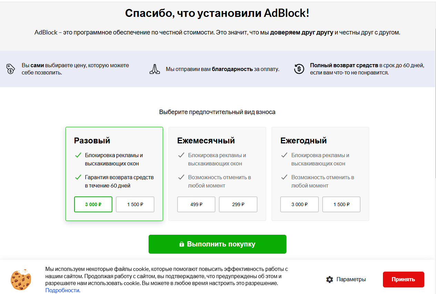Select 3 000 ₽ in the Ежегодный plan
This screenshot has height=294, width=436.
pyautogui.click(x=300, y=204)
